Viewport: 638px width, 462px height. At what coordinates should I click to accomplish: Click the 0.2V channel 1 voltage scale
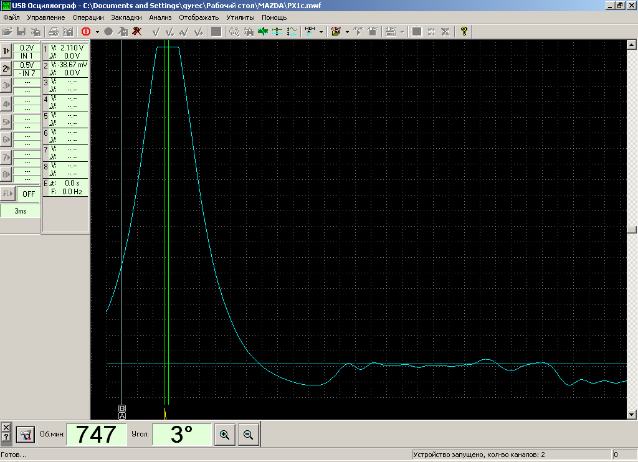(27, 47)
